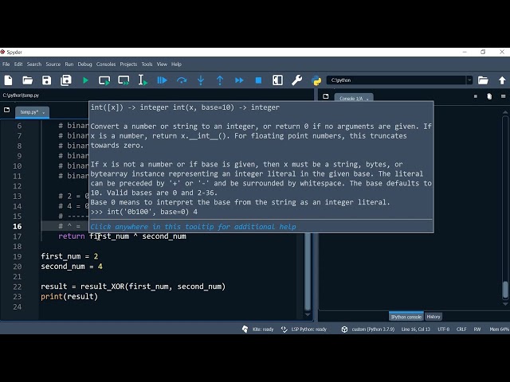Open the File menu
This screenshot has height=382, width=510.
click(x=6, y=64)
